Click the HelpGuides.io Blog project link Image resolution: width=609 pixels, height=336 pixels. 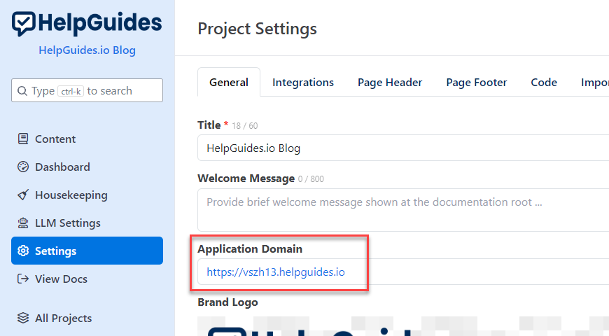click(x=87, y=50)
